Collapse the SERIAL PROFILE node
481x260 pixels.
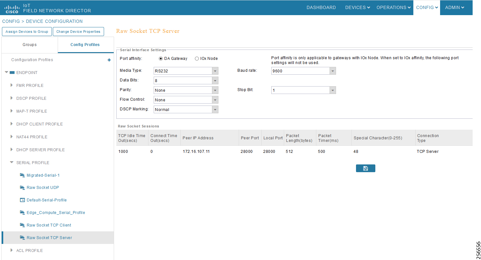pyautogui.click(x=12, y=162)
